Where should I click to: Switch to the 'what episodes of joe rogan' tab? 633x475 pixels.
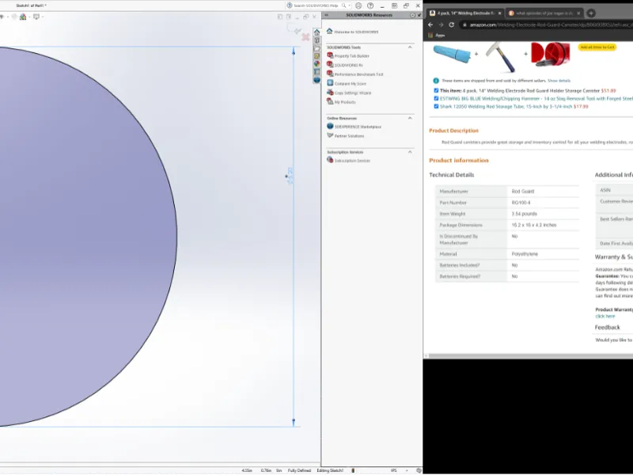pyautogui.click(x=544, y=13)
